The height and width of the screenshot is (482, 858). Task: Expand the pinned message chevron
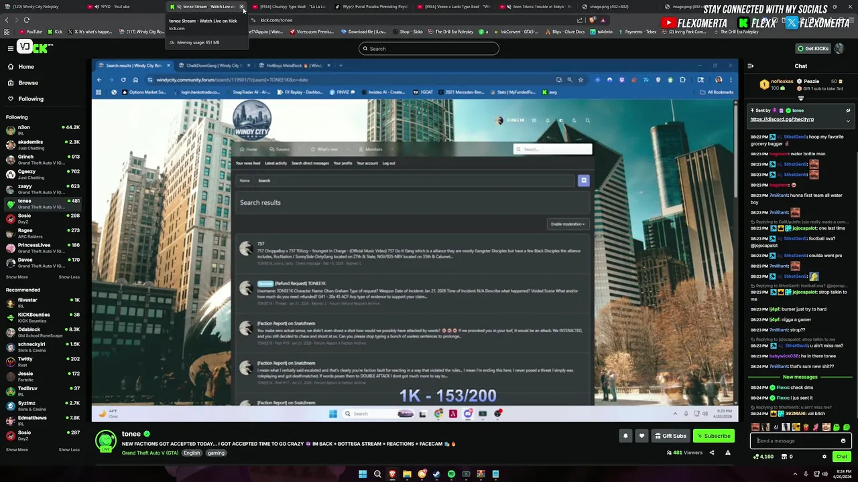click(848, 121)
